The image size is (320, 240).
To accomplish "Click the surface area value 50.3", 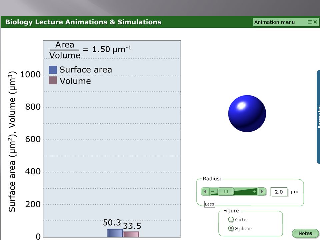I will click(x=112, y=223).
